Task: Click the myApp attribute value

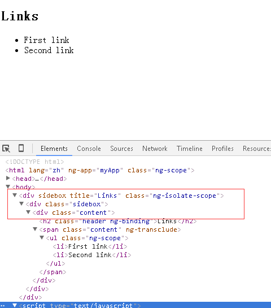Action: click(x=110, y=170)
